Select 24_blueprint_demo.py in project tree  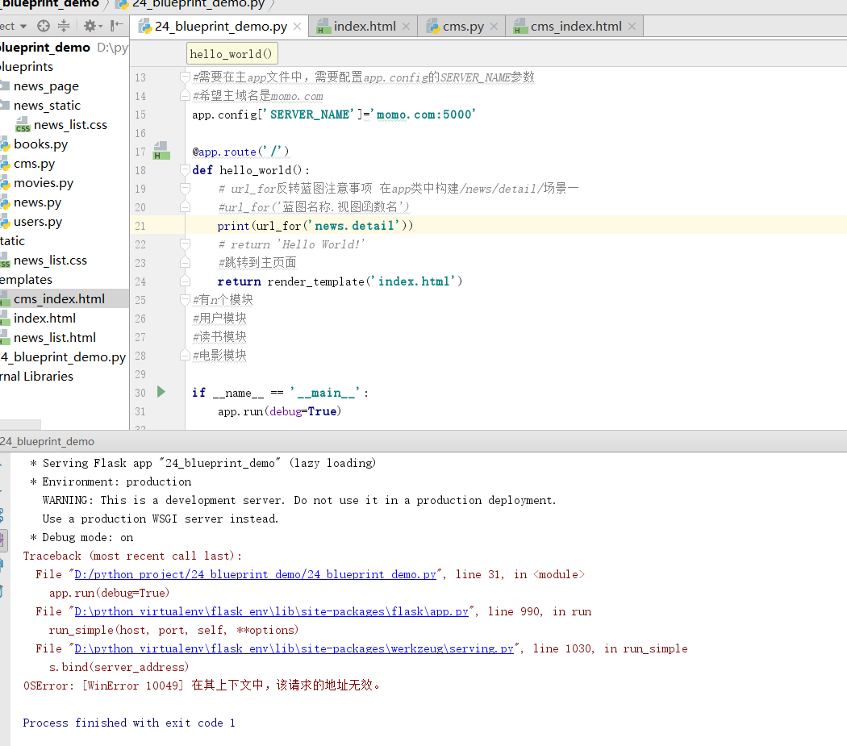tap(63, 357)
